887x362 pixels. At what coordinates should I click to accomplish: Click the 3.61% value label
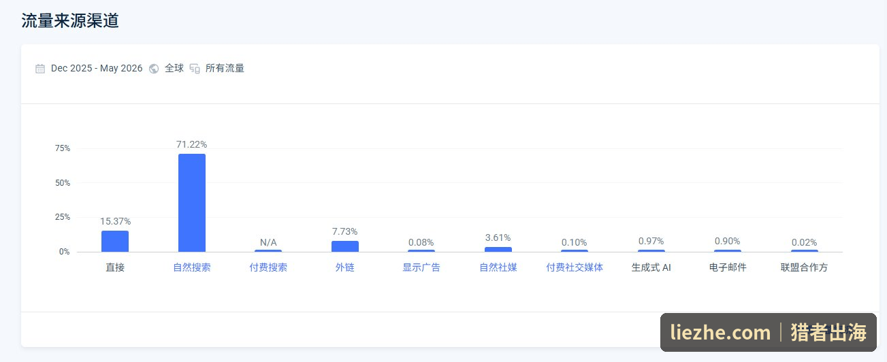[x=498, y=237]
